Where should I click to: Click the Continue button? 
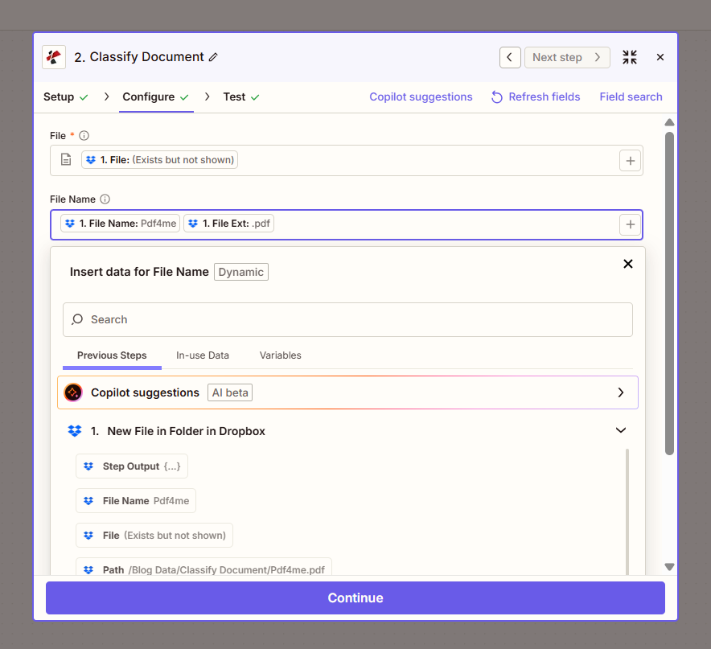(355, 598)
